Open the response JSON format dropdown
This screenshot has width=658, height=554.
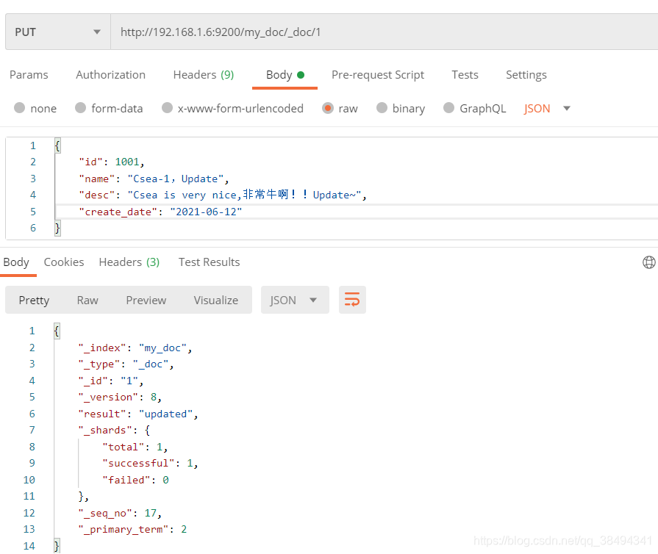click(293, 300)
